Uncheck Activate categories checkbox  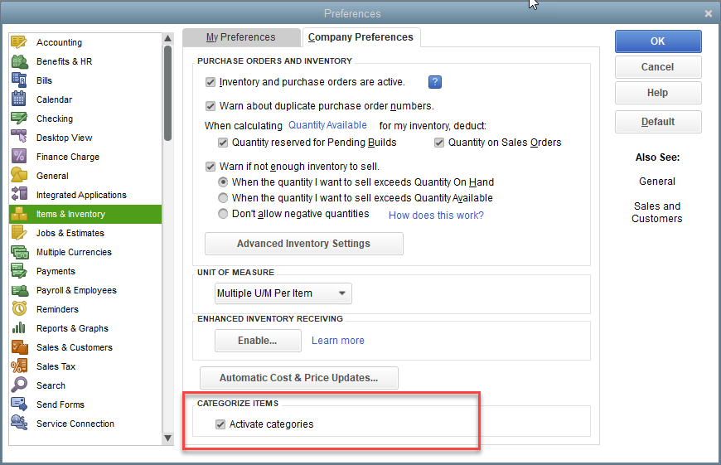tap(220, 424)
